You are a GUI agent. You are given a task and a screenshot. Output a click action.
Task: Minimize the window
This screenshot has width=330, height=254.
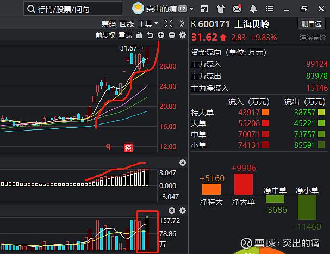tap(286, 9)
